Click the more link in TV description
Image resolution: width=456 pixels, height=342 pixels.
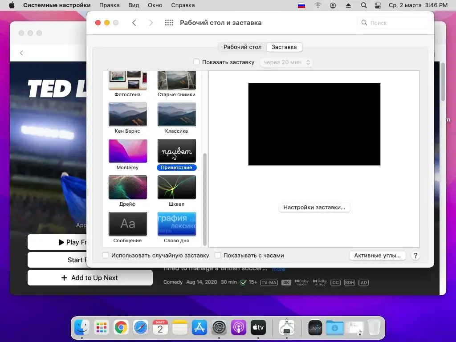tap(278, 269)
